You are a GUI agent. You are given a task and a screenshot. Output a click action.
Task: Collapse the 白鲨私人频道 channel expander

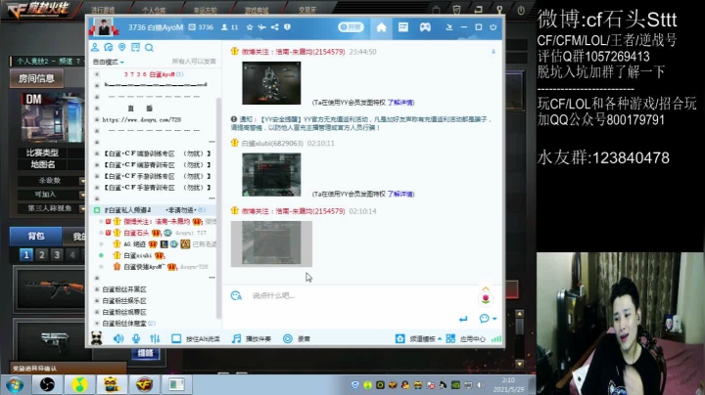tap(97, 210)
